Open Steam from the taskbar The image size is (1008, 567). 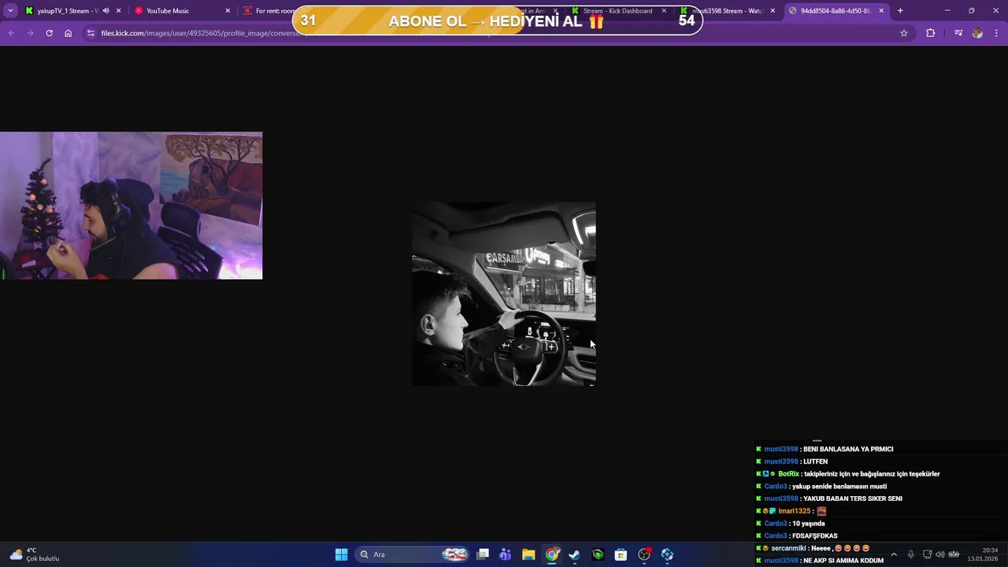[575, 554]
